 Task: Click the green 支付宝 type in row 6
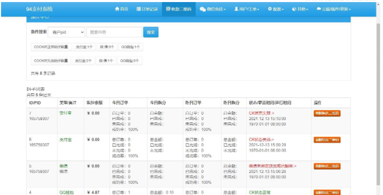point(65,140)
